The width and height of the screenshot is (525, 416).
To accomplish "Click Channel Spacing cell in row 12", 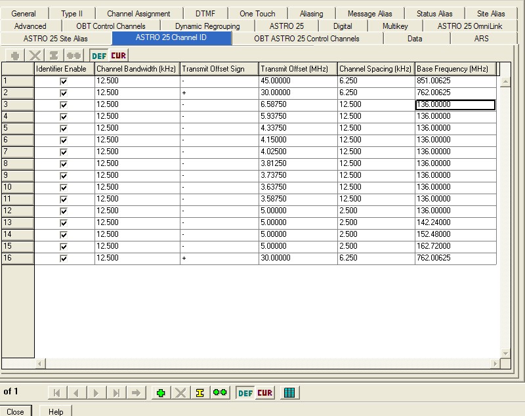I will pos(376,211).
